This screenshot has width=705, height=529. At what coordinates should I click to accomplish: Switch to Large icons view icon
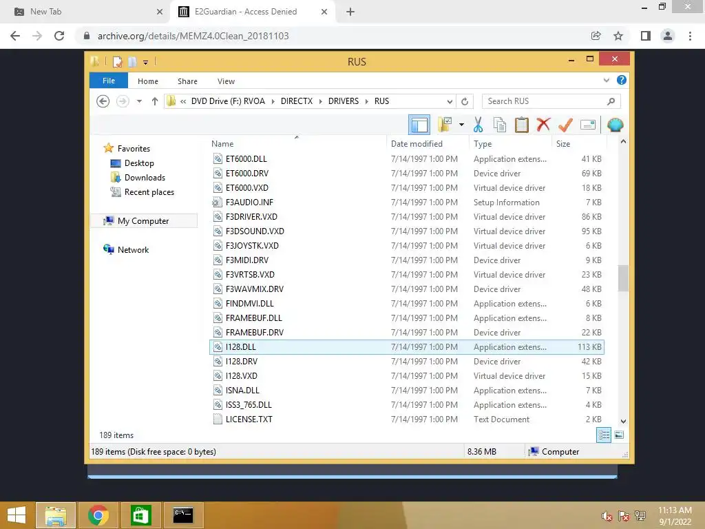pos(619,435)
